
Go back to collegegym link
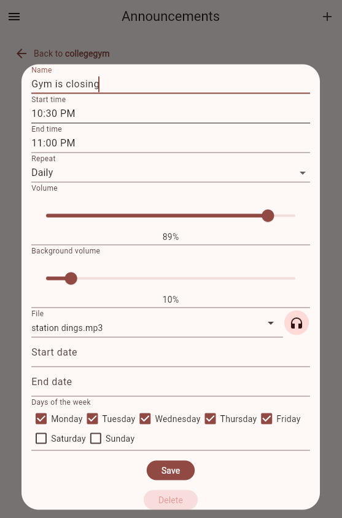coord(72,54)
